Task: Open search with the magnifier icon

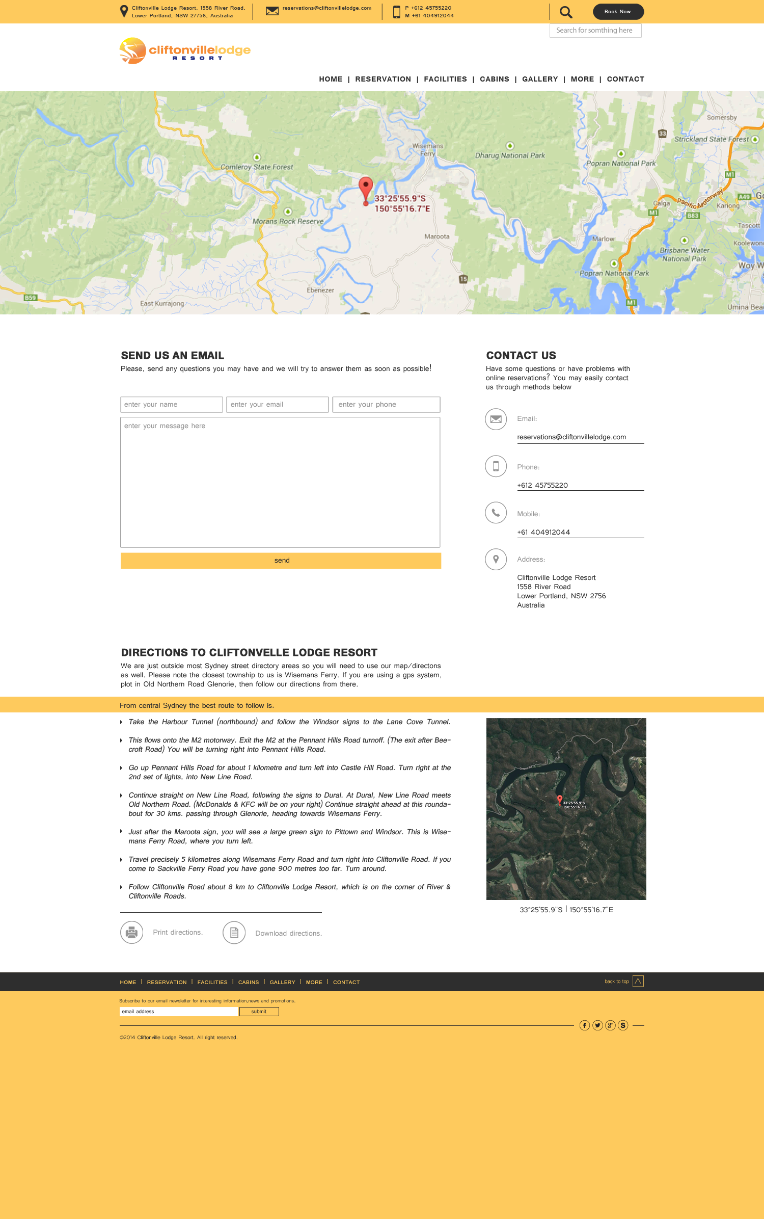Action: (x=566, y=12)
